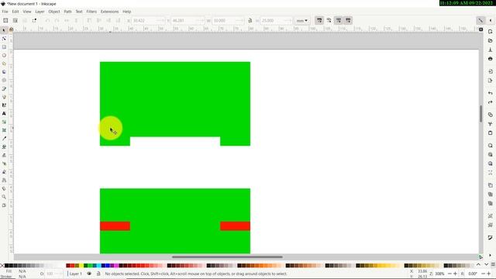Viewport: 496px width, 279px height.
Task: Open the Layer 1 layer selector
Action: 76,274
